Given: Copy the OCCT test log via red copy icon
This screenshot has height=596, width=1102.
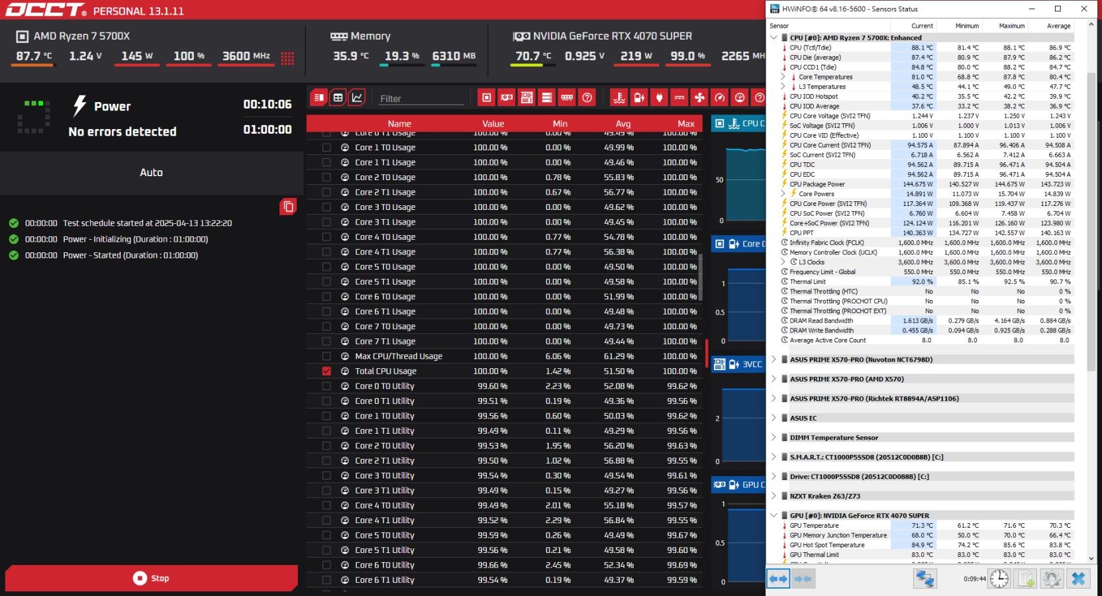Looking at the screenshot, I should coord(288,207).
